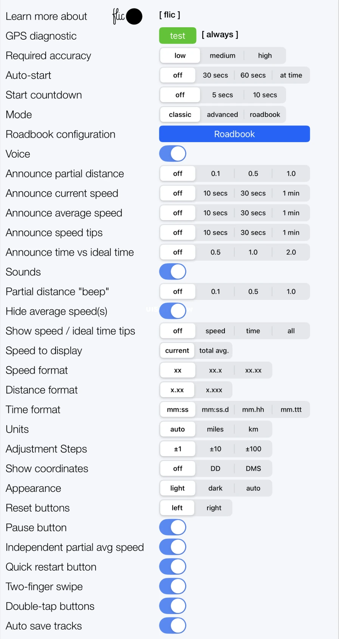Open the Roadbook configuration

pyautogui.click(x=234, y=134)
